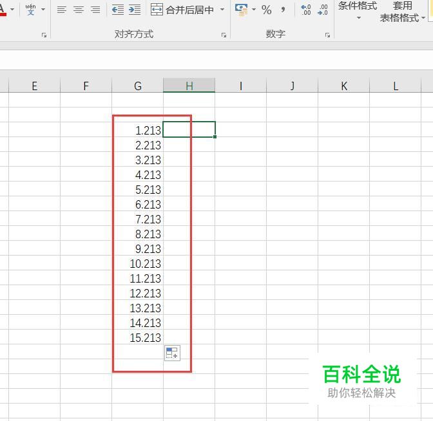The height and width of the screenshot is (421, 433).
Task: Select cell containing 9.213
Action: [137, 249]
